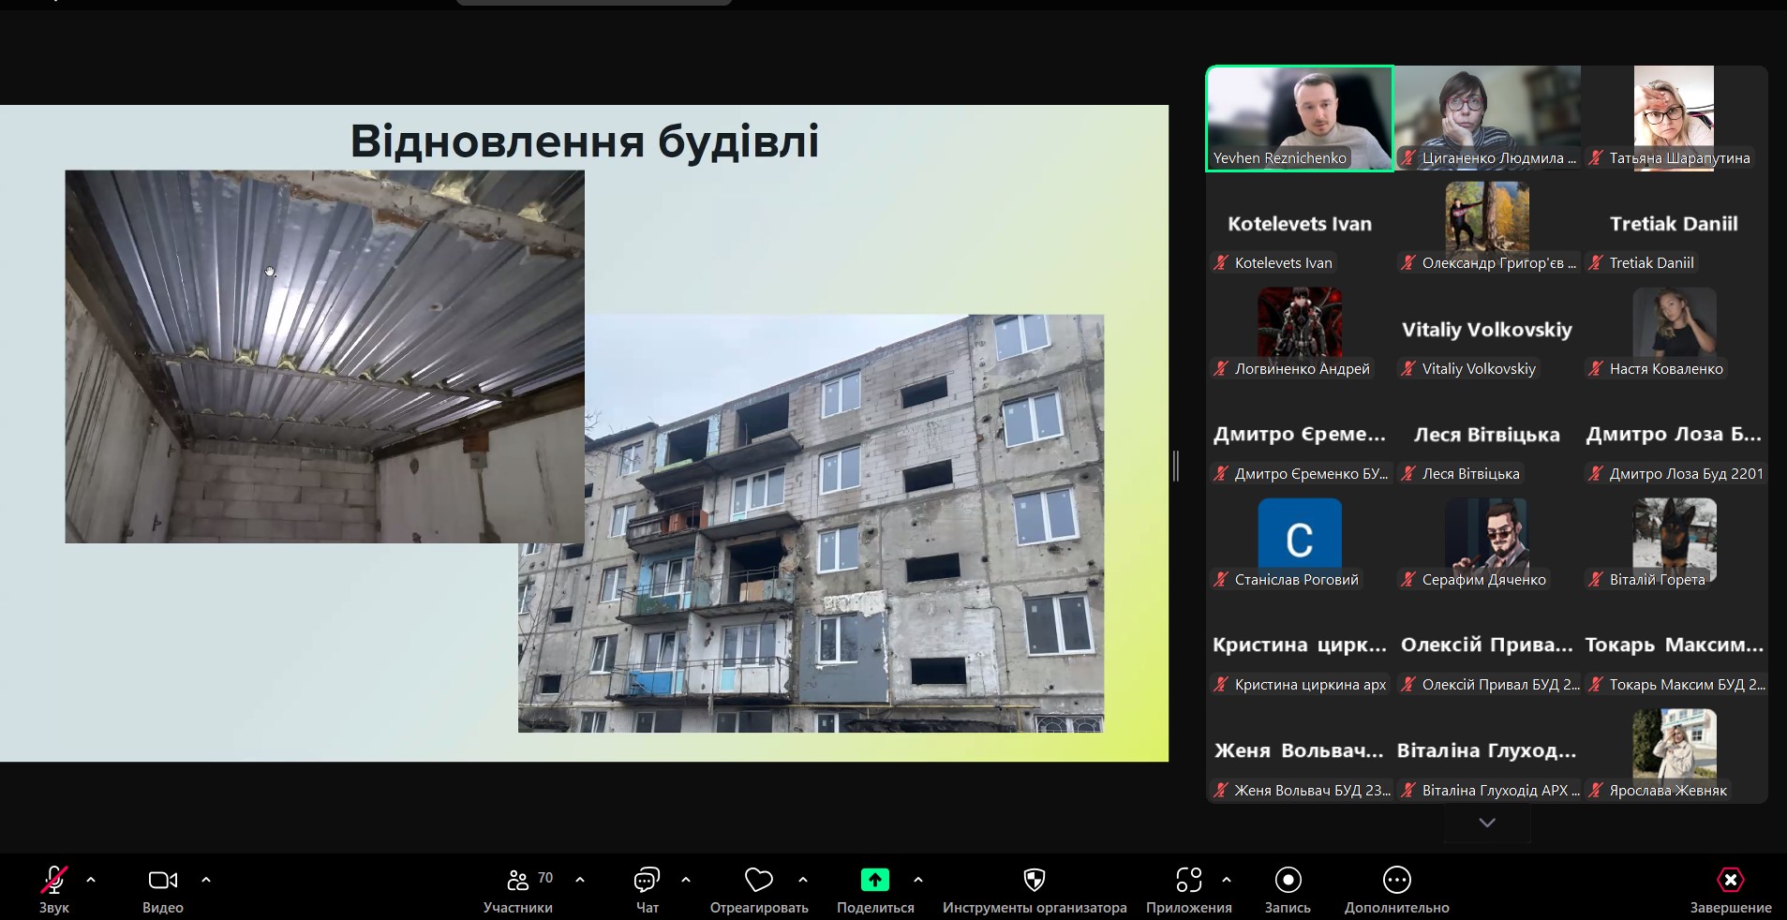Click muted mic icon of Кристина циркина арх

click(x=1220, y=685)
